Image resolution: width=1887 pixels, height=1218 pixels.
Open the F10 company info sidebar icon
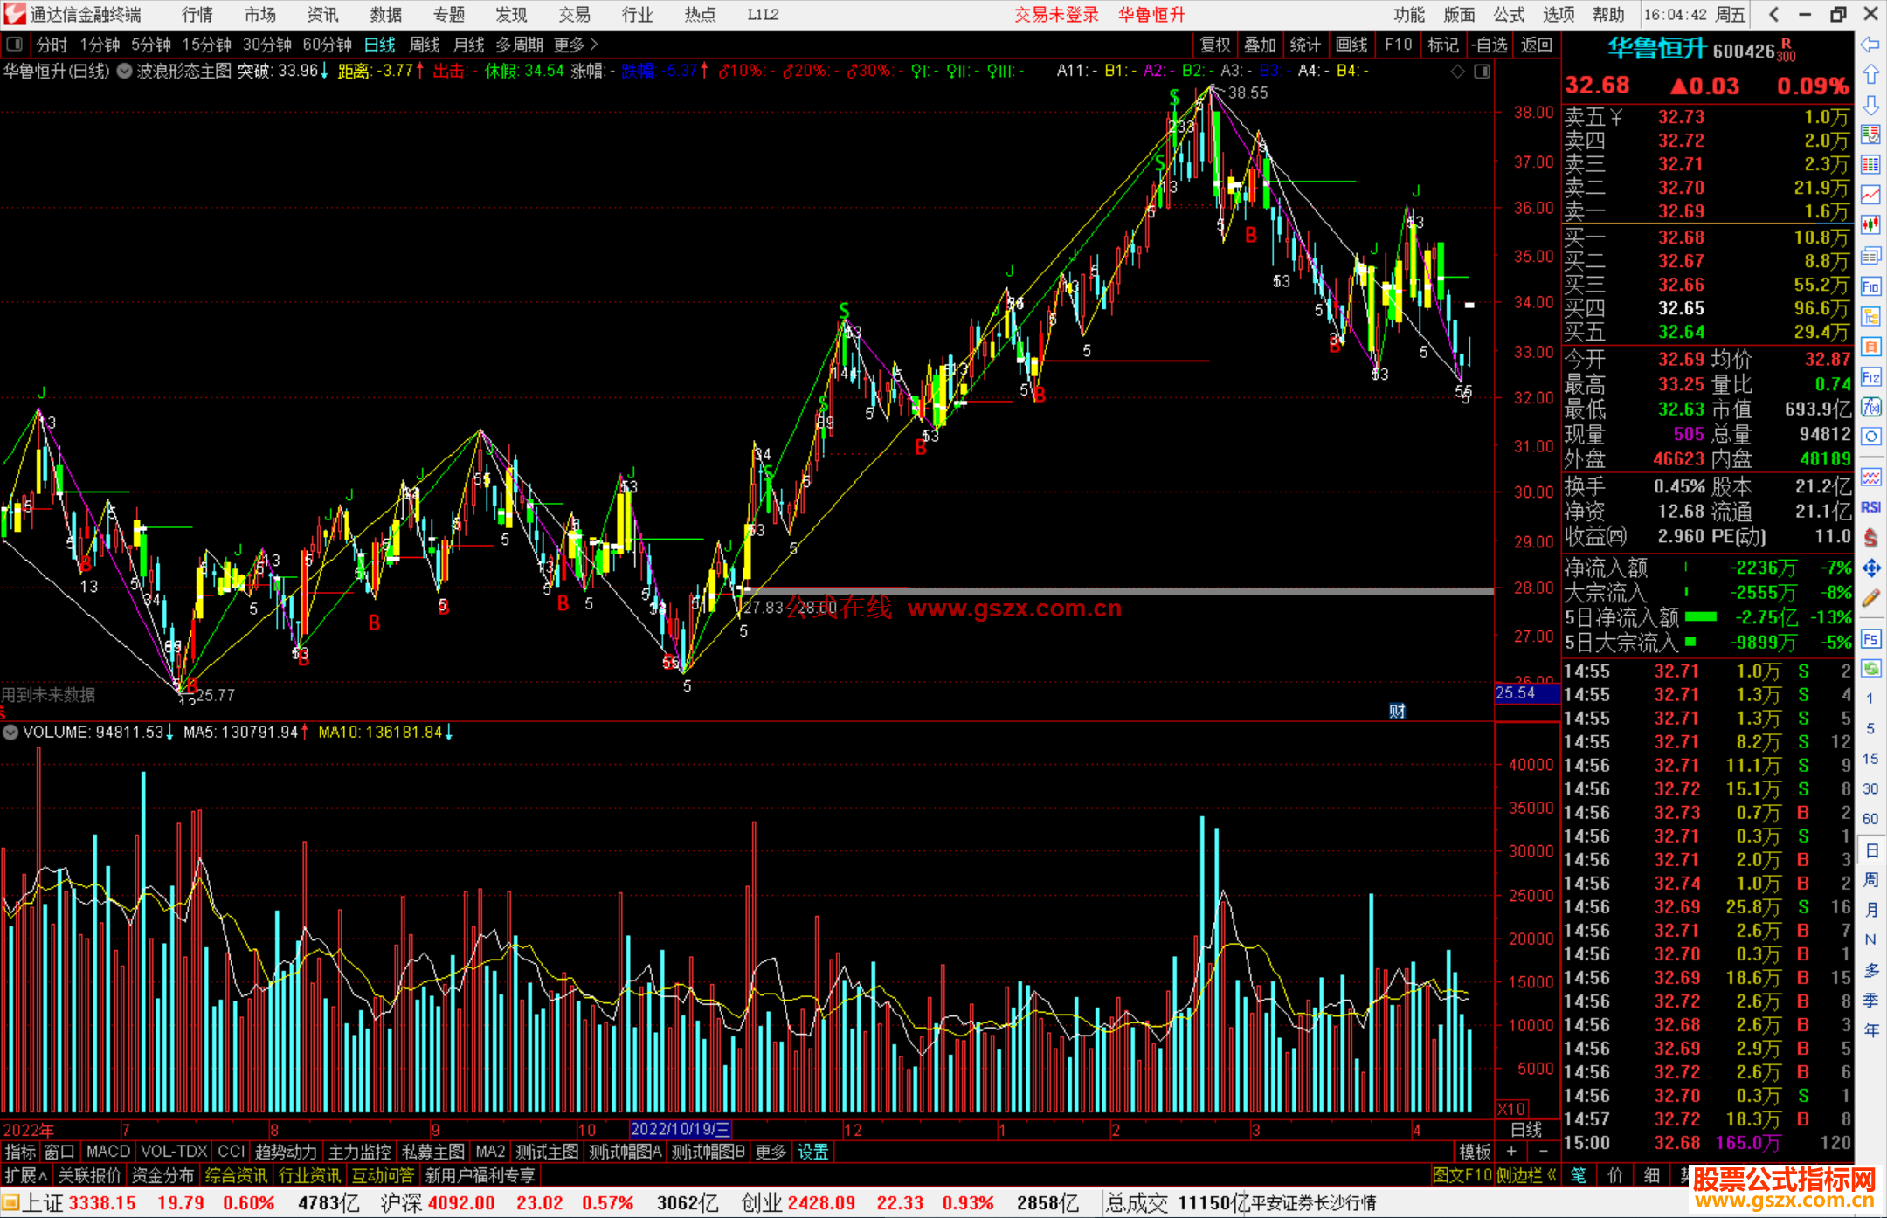point(1870,286)
